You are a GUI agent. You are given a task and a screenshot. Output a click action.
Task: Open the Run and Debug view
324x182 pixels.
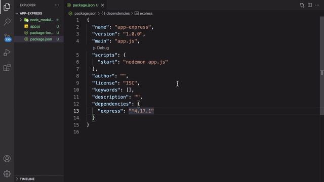tap(7, 53)
